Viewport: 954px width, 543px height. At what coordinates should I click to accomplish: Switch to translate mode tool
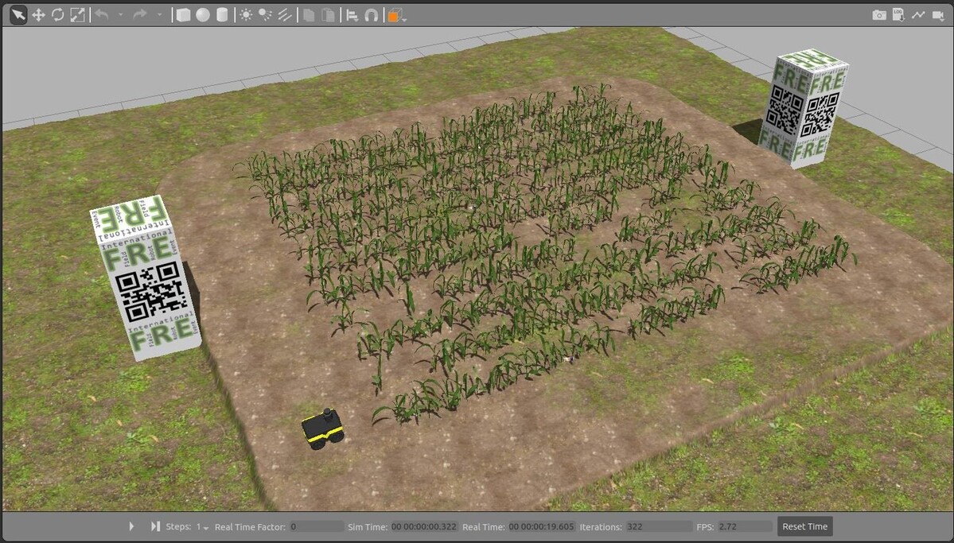point(38,15)
